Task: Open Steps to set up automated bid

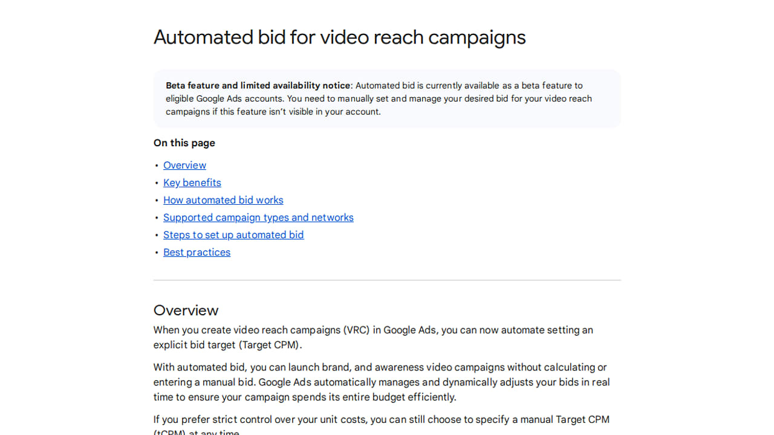Action: [x=233, y=235]
